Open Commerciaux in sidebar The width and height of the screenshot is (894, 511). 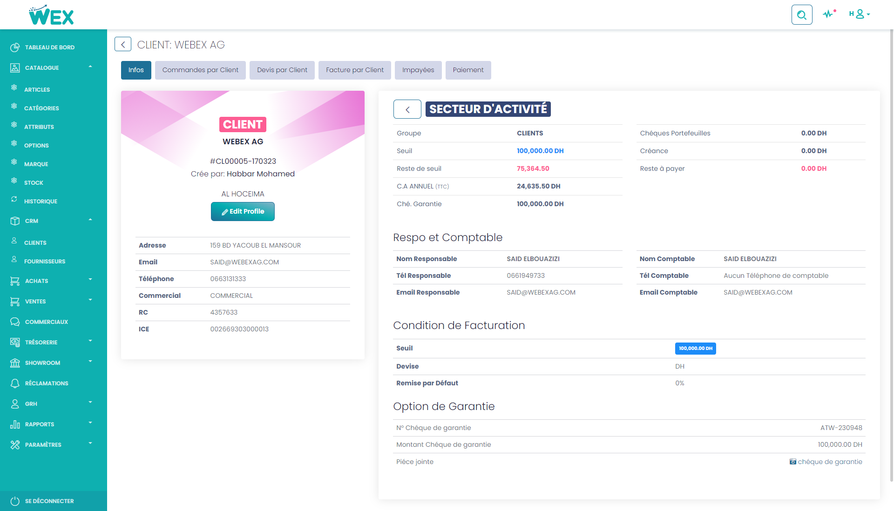pyautogui.click(x=47, y=322)
